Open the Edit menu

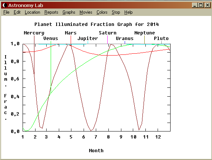click(x=17, y=12)
